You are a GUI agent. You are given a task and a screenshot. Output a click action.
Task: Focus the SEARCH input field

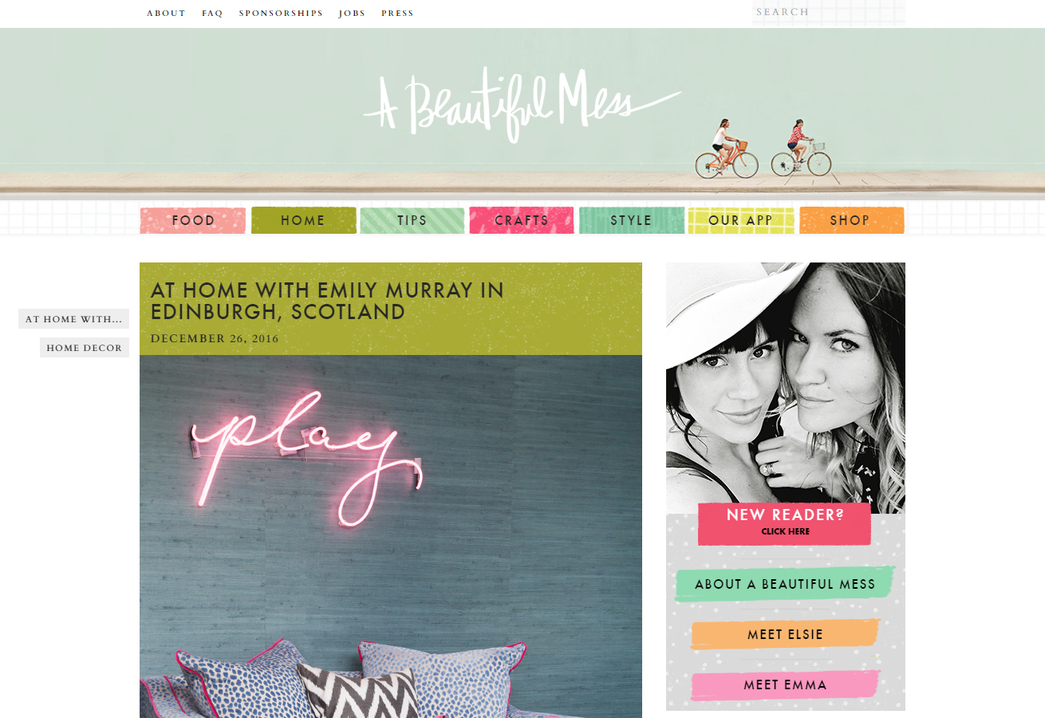point(829,12)
